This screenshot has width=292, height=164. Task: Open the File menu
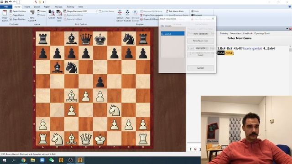point(6,7)
